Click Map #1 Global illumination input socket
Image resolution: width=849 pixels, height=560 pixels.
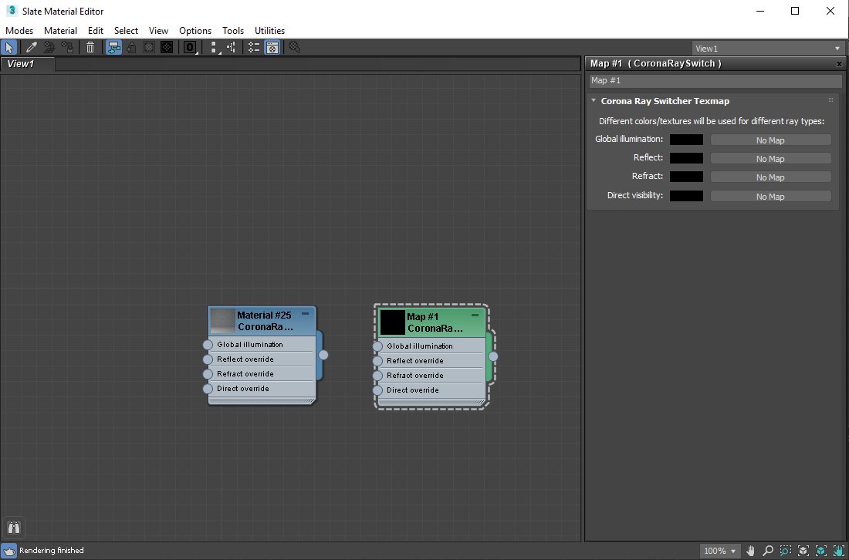(378, 346)
